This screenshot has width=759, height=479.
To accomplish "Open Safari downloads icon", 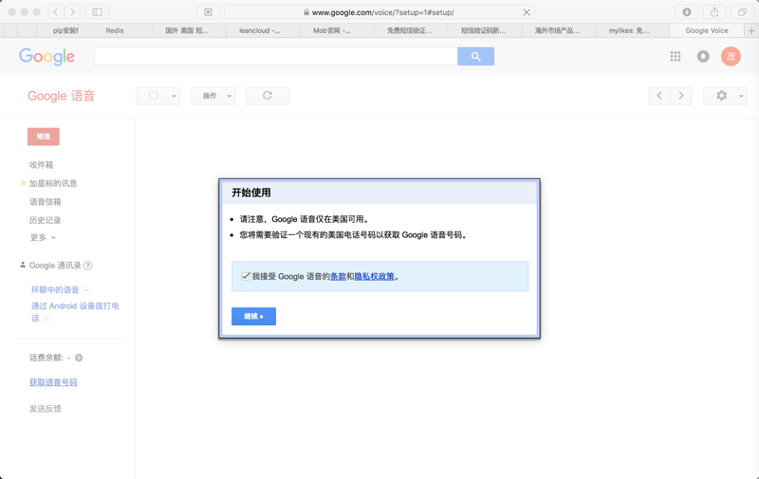I will point(686,12).
